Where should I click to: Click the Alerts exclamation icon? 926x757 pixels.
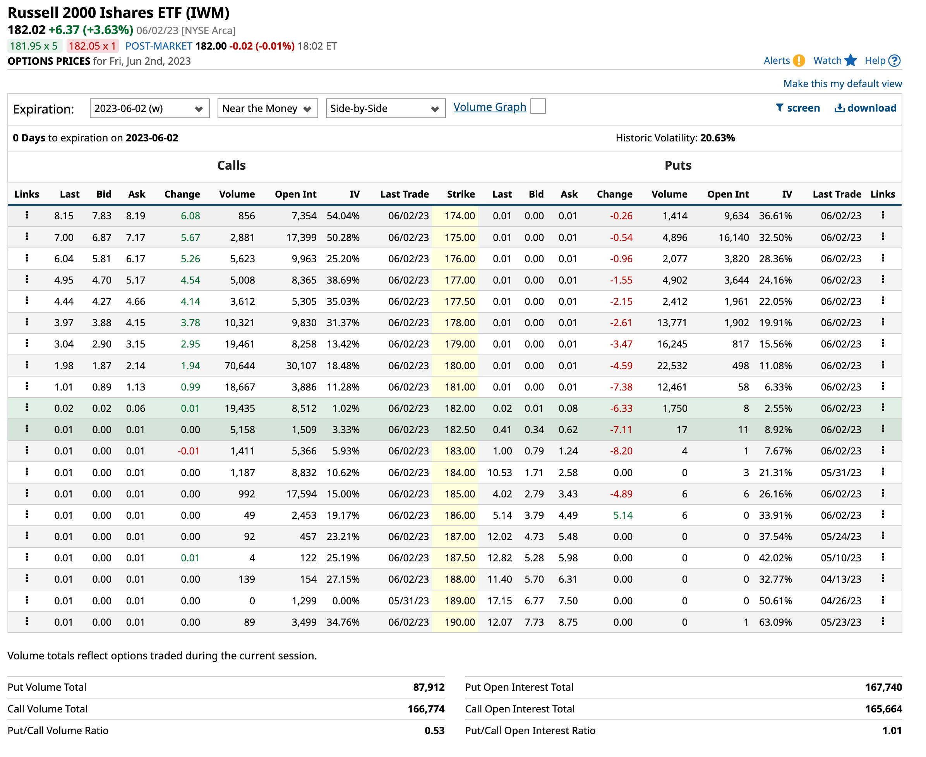pyautogui.click(x=799, y=60)
